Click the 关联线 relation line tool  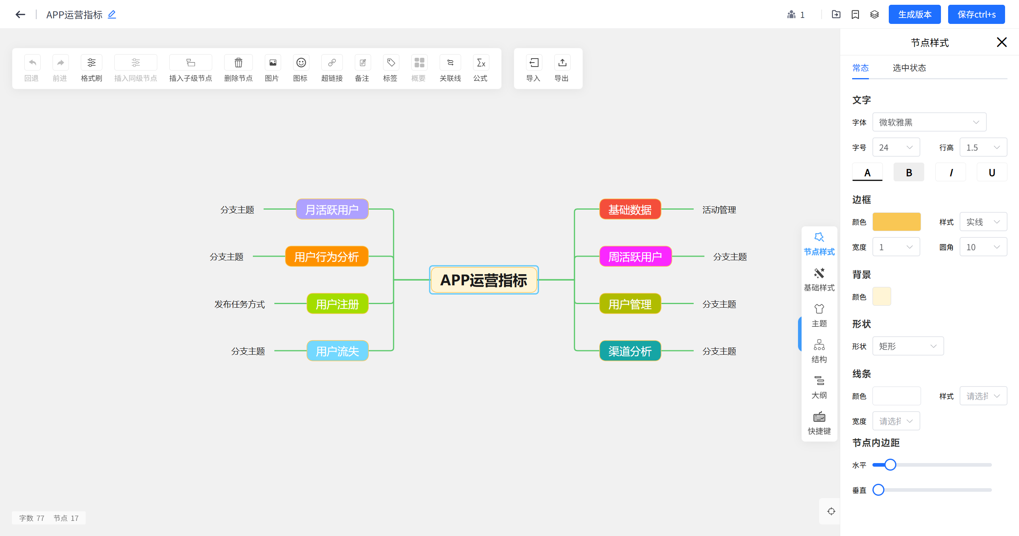click(x=450, y=63)
